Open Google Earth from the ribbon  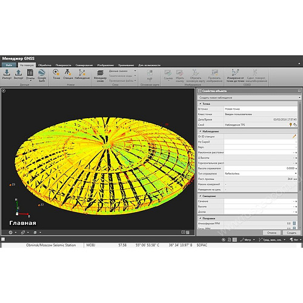42,75
